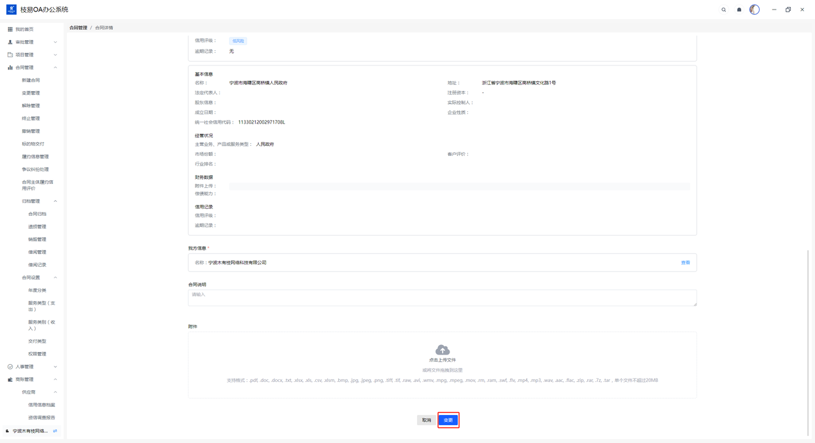Select 争议纠纷处理 menu item
Viewport: 815px width, 443px height.
tap(35, 169)
